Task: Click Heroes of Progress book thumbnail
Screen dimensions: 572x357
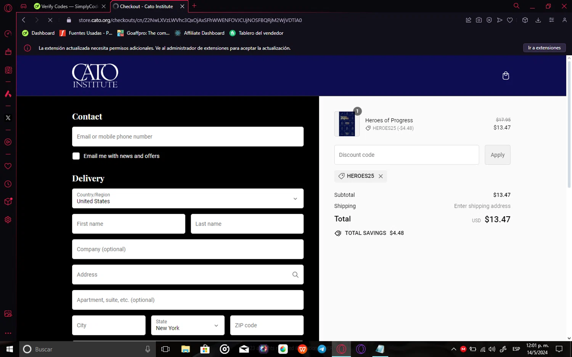Action: [x=347, y=124]
